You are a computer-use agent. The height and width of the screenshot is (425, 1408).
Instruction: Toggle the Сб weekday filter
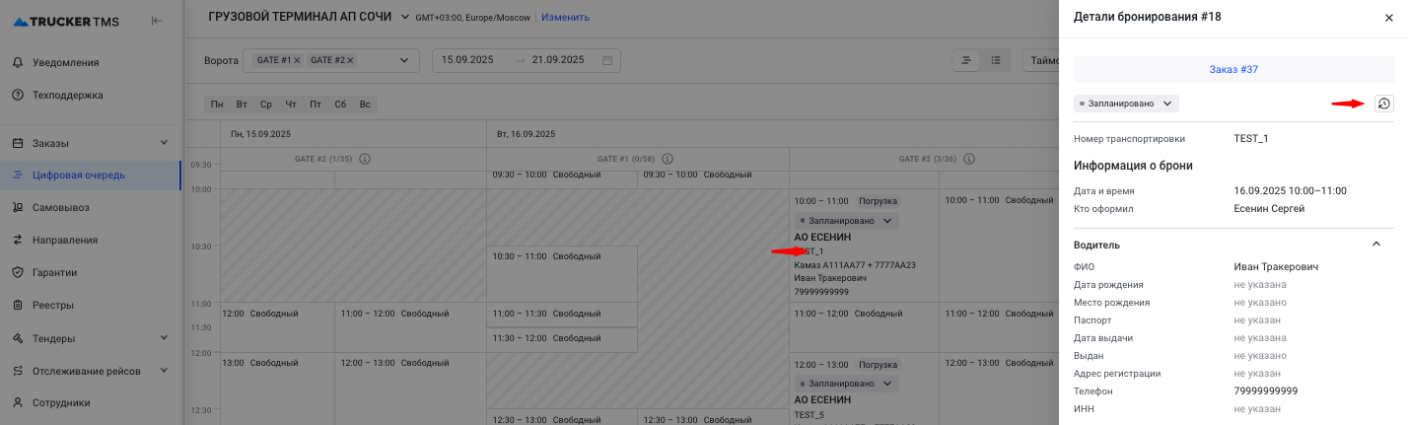point(340,105)
